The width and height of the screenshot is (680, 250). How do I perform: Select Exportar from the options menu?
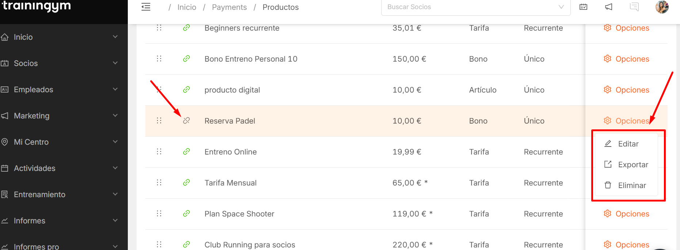tap(632, 165)
